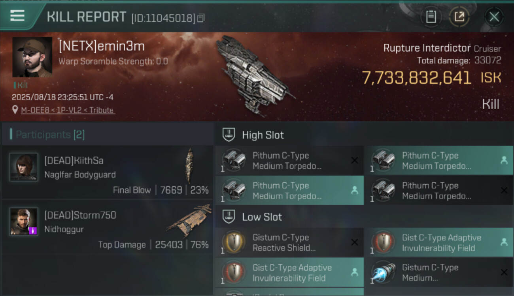Click the clipboard report icon
Viewport: 514px width, 296px height.
click(x=431, y=17)
